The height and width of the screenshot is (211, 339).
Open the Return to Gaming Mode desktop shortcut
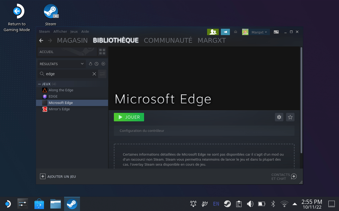[x=17, y=17]
